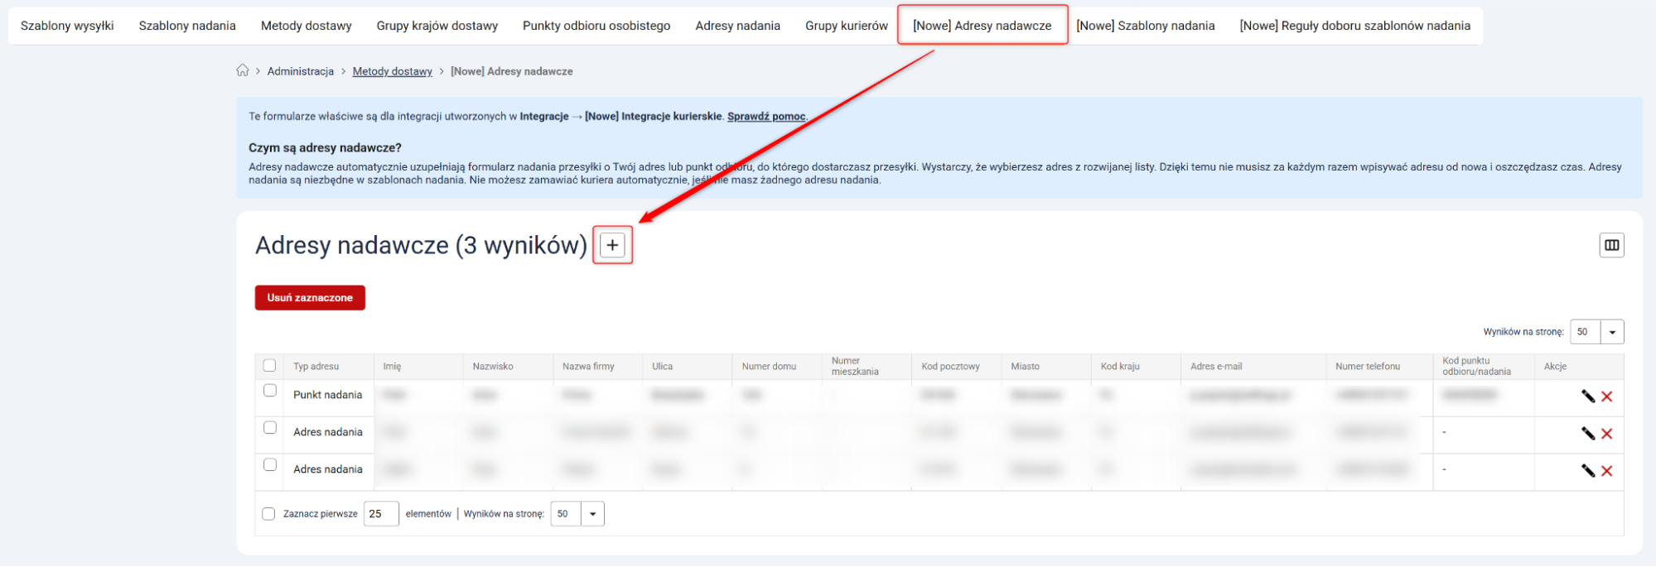Tick the select-all checkbox in table header
This screenshot has height=567, width=1656.
[x=269, y=366]
